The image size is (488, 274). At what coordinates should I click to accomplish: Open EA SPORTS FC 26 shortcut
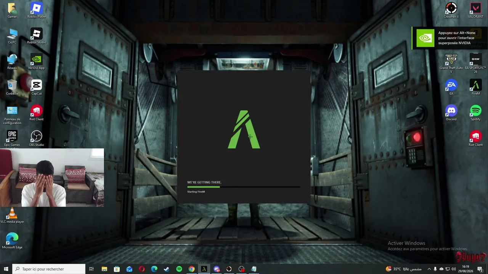pyautogui.click(x=476, y=64)
